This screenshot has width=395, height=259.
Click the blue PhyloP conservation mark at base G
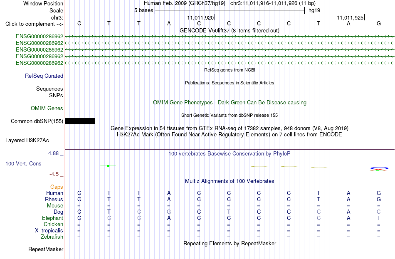point(379,168)
